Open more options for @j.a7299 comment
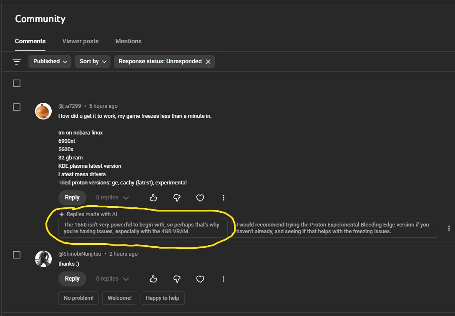This screenshot has width=455, height=316. pyautogui.click(x=224, y=198)
